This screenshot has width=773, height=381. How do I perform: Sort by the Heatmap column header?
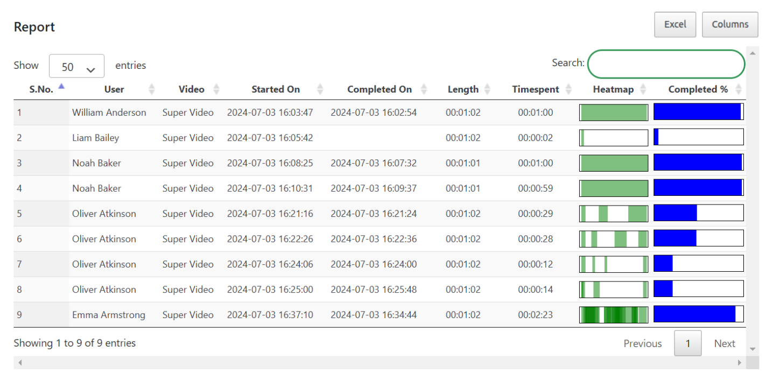[613, 89]
